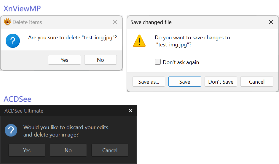Click question mark icon in ACDSee Ultimate dialog
Screen dimensions: 279x164
pos(11,130)
